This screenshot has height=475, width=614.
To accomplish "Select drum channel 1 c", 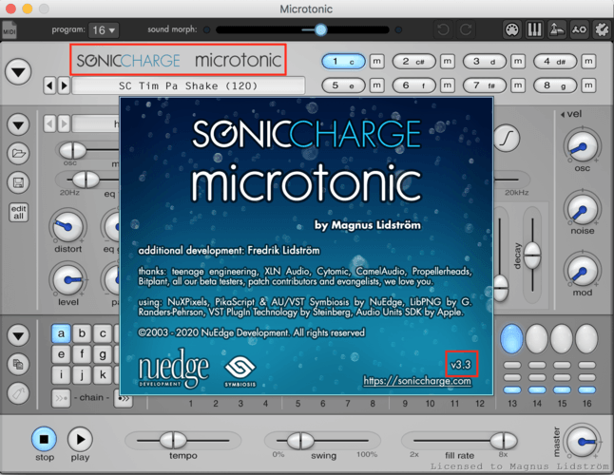I will 343,62.
